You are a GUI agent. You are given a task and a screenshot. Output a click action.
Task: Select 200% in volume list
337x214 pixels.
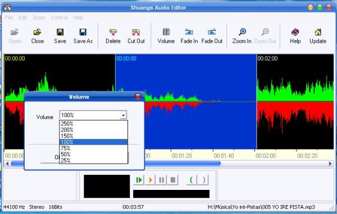click(x=93, y=130)
